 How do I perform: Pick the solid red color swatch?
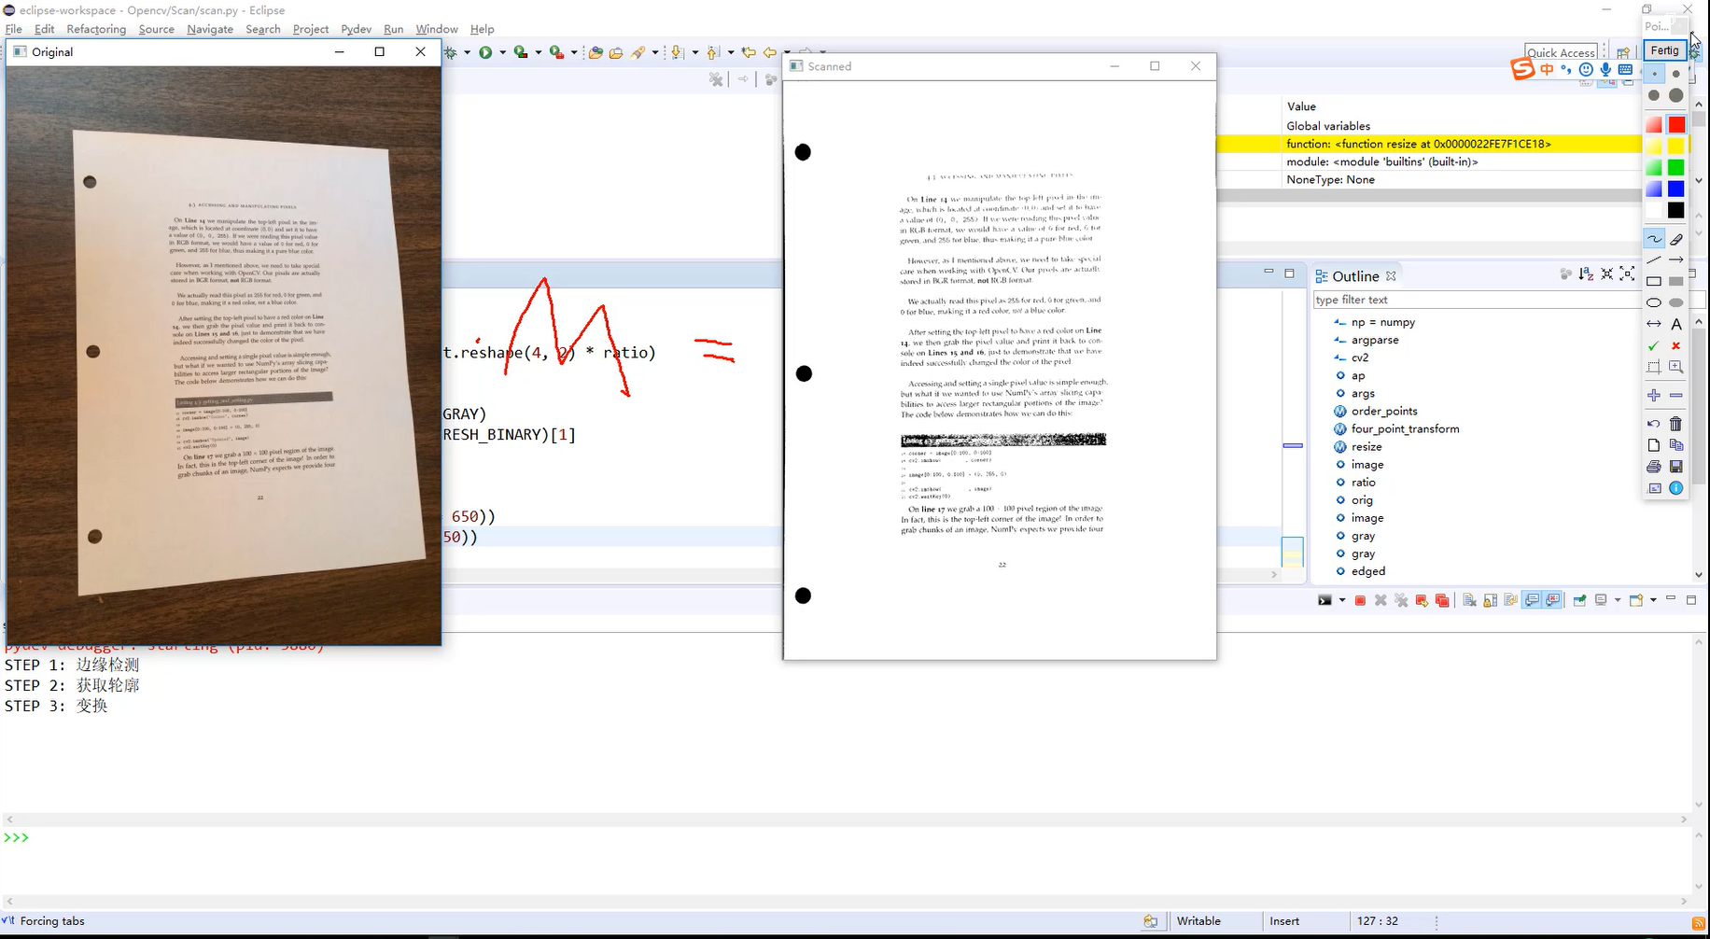point(1676,124)
